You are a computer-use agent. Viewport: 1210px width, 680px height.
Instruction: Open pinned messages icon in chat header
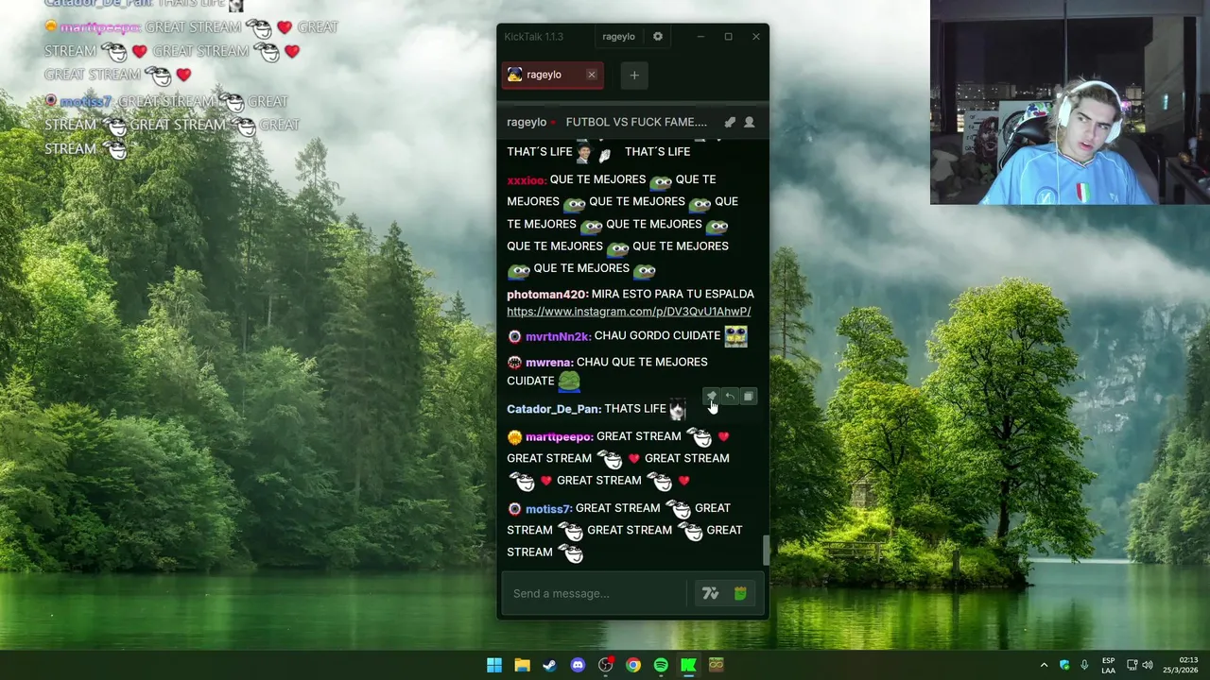pyautogui.click(x=730, y=122)
